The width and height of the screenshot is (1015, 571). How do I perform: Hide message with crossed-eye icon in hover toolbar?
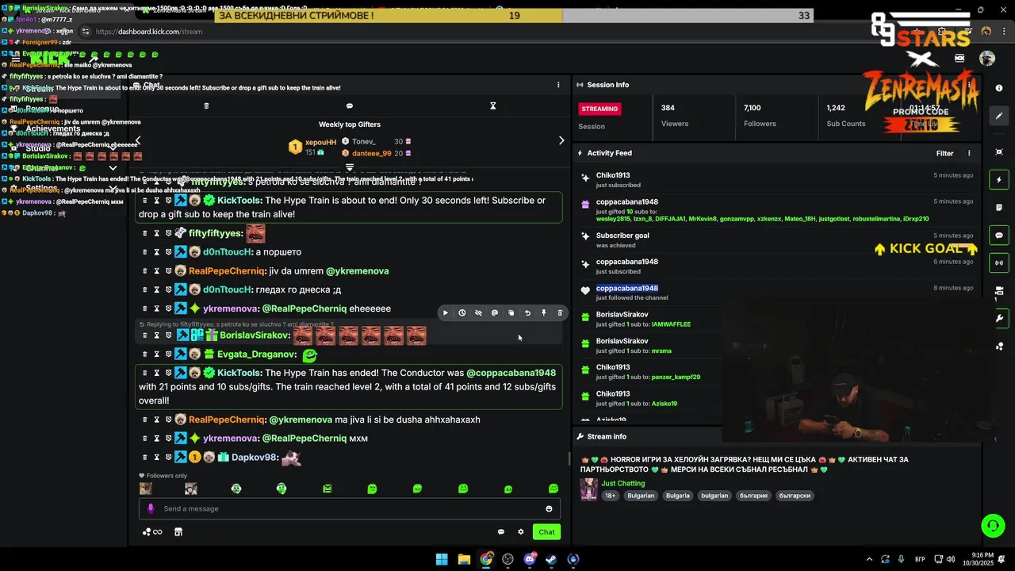478,313
